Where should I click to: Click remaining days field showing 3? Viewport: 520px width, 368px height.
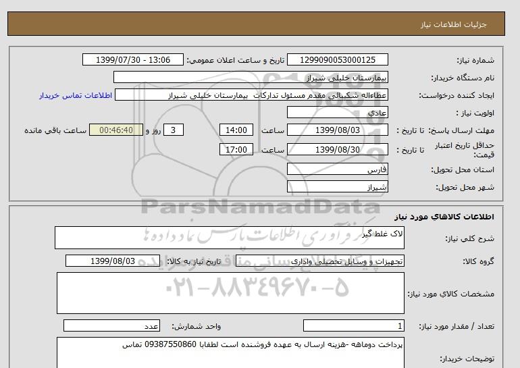click(174, 130)
